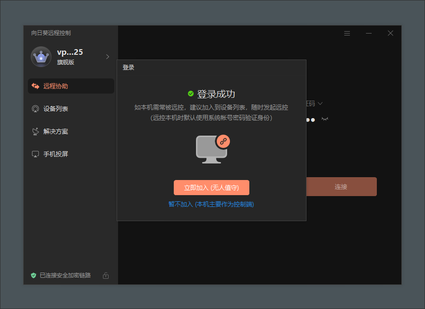Click the 登录 dialog title
Image resolution: width=425 pixels, height=309 pixels.
tap(128, 68)
